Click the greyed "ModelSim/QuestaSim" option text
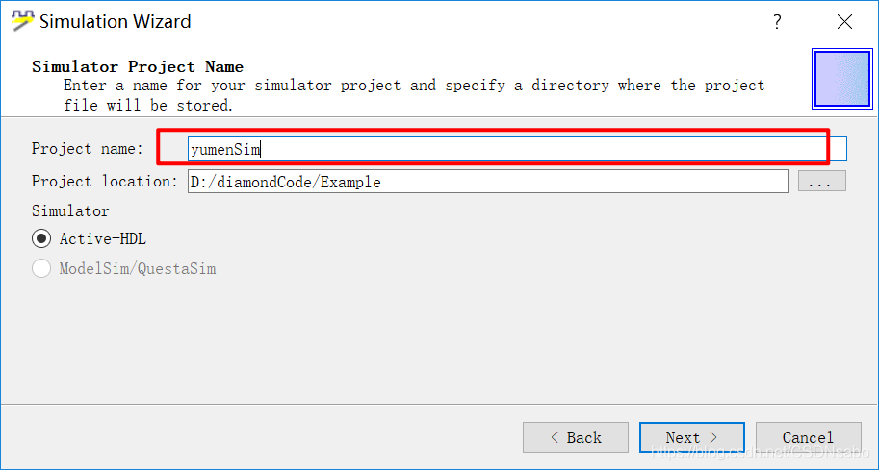The height and width of the screenshot is (470, 879). point(138,268)
